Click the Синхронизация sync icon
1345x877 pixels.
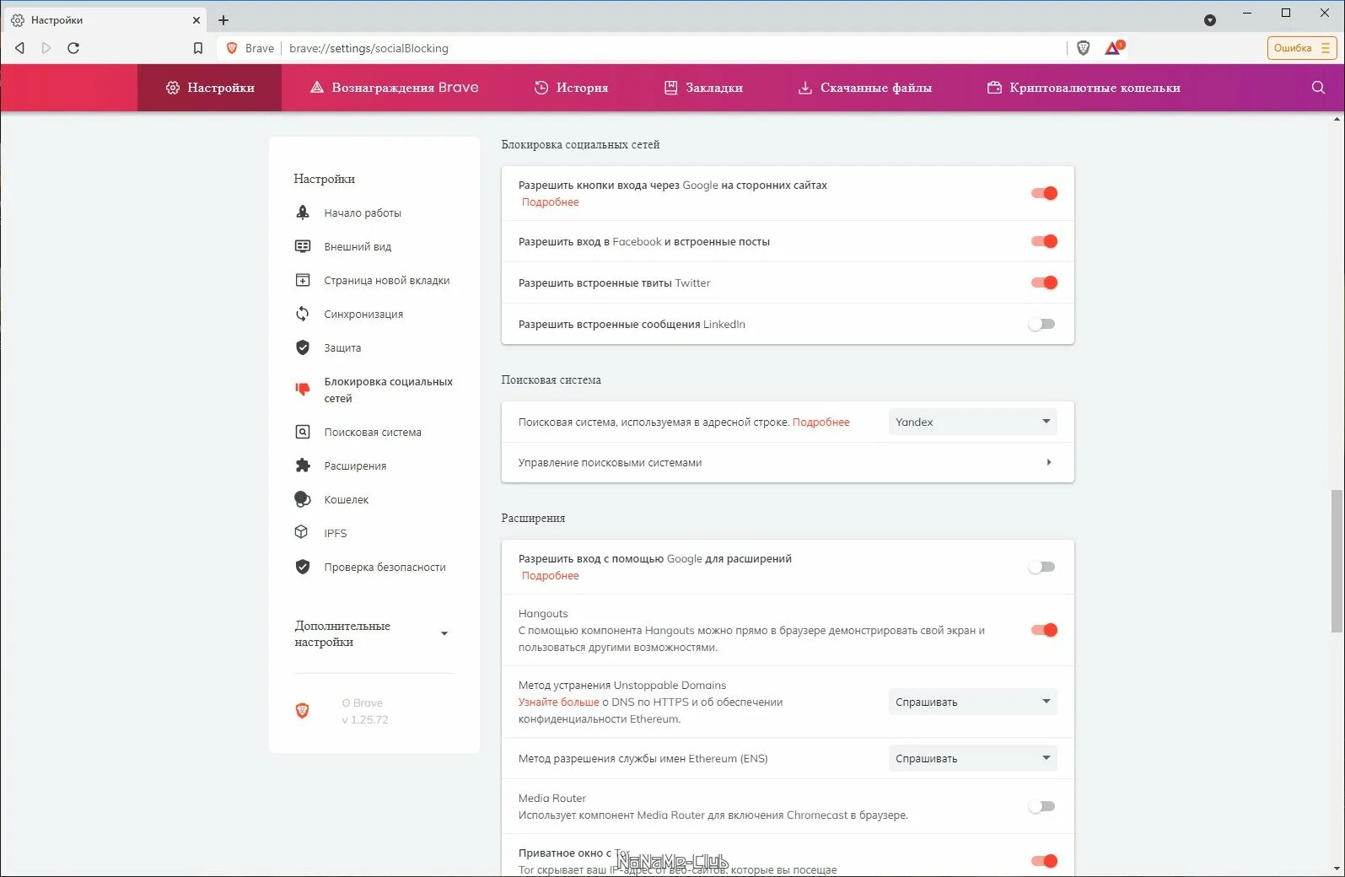click(303, 314)
